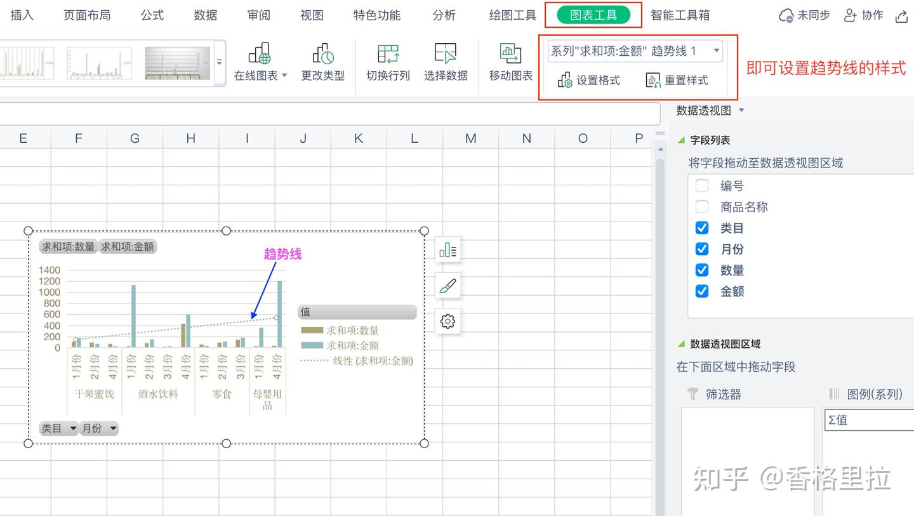The height and width of the screenshot is (516, 914).
Task: Open the chart settings gear button
Action: click(447, 321)
